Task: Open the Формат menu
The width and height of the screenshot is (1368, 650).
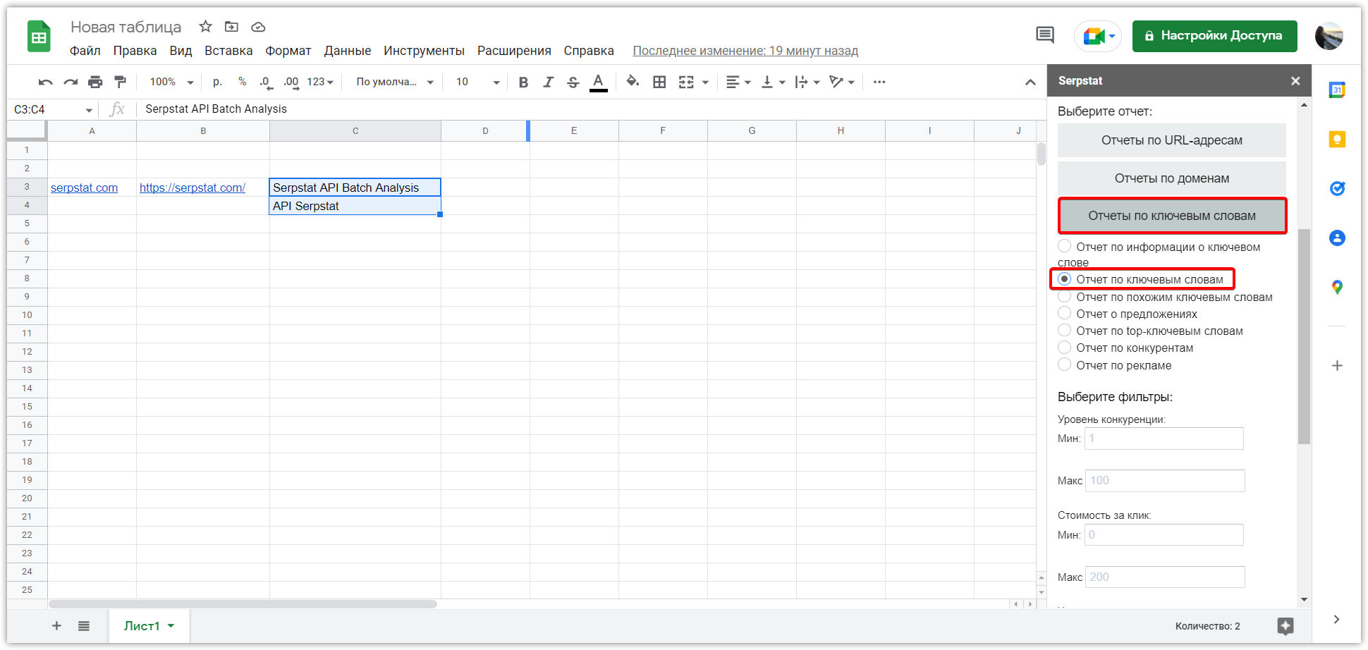Action: (x=288, y=51)
